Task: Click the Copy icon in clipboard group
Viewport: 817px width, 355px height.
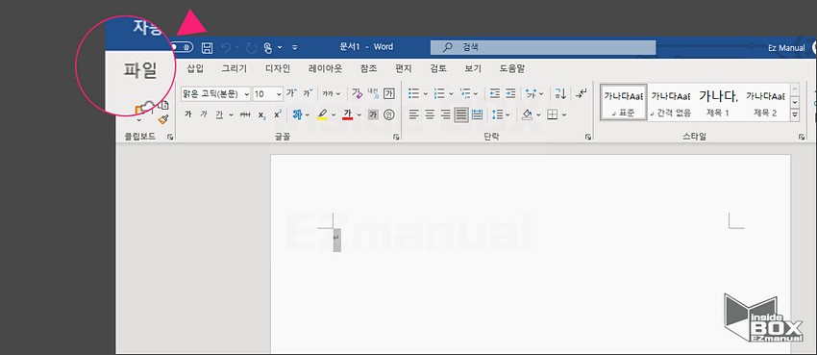Action: point(163,105)
